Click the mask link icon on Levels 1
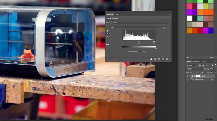217x121 pixels. coord(195,76)
